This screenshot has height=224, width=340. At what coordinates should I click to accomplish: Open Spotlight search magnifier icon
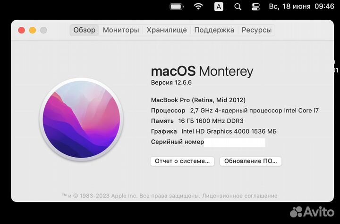coord(238,7)
